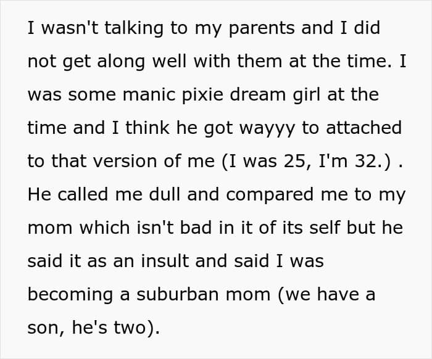Click the phrase 'suburban mom'

[x=203, y=294]
